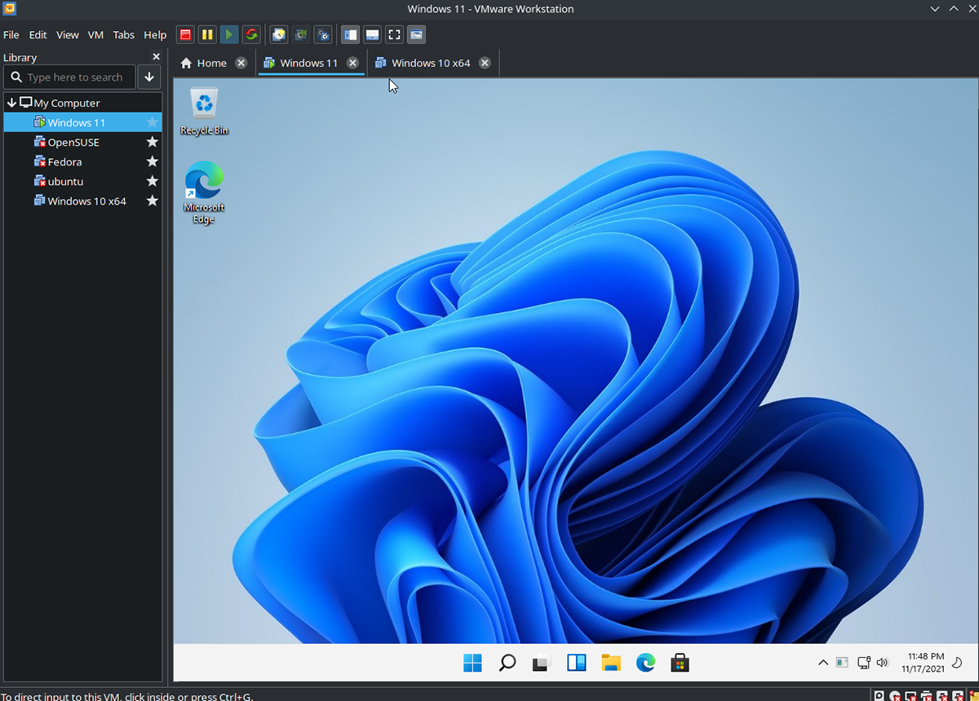Expand the My Computer tree node
The image size is (979, 701).
coord(11,103)
